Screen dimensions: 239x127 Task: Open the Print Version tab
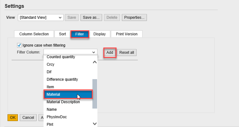pos(127,34)
